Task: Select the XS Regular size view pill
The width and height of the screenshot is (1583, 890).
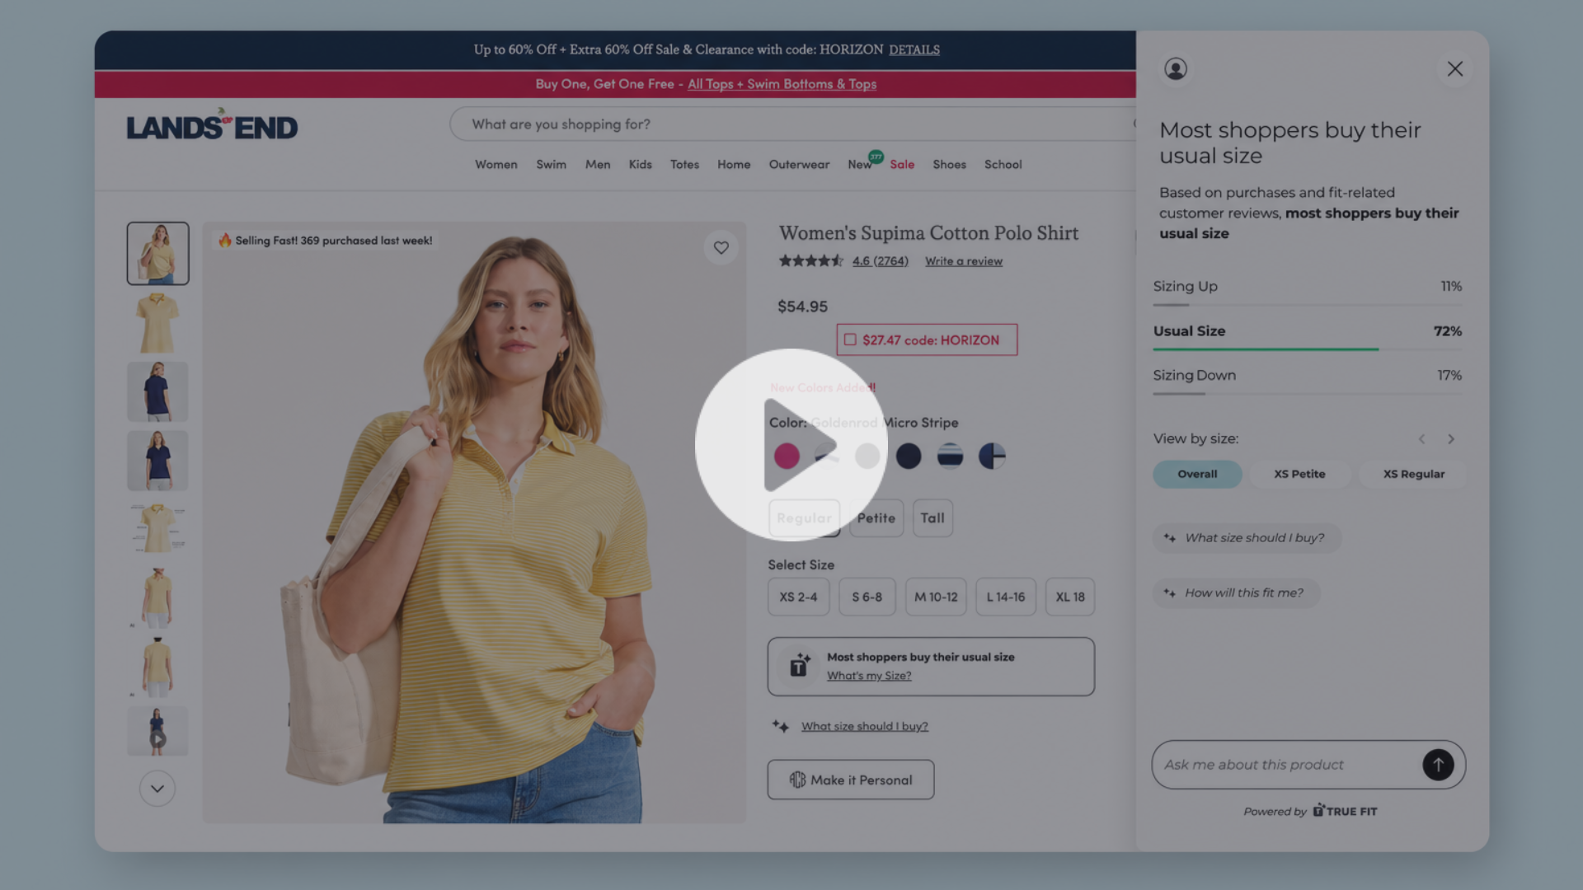Action: [x=1413, y=474]
